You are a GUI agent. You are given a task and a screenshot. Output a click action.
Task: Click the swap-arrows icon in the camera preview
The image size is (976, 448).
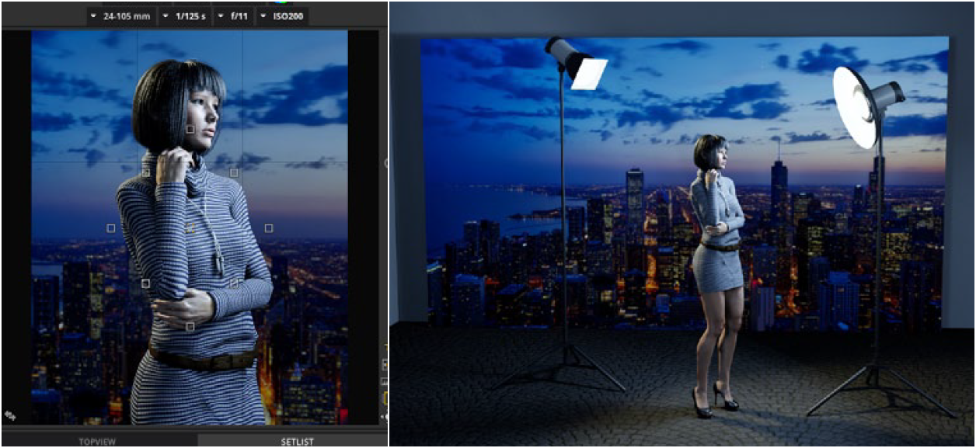coord(9,416)
